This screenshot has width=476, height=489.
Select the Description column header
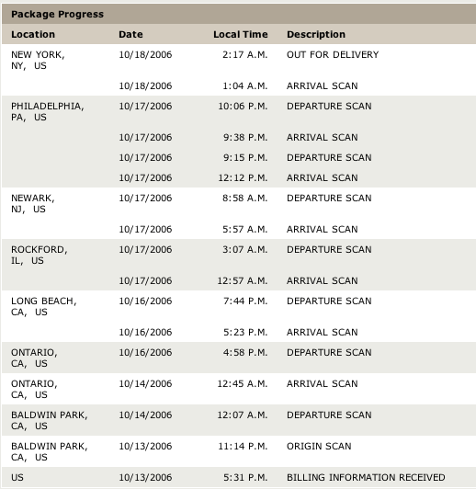316,34
